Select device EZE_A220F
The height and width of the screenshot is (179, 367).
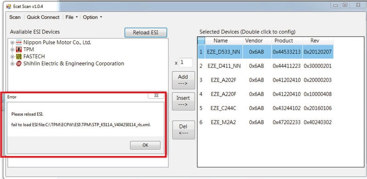tap(223, 94)
